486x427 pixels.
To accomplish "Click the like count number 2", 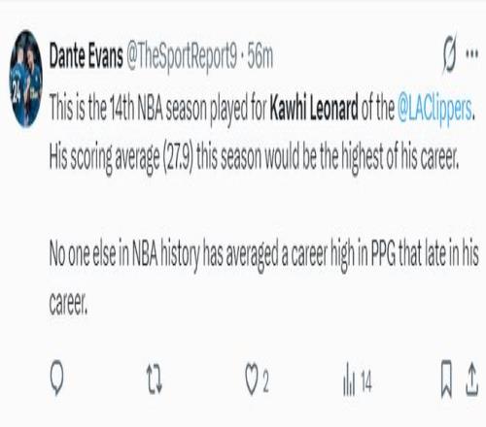I will click(x=265, y=380).
